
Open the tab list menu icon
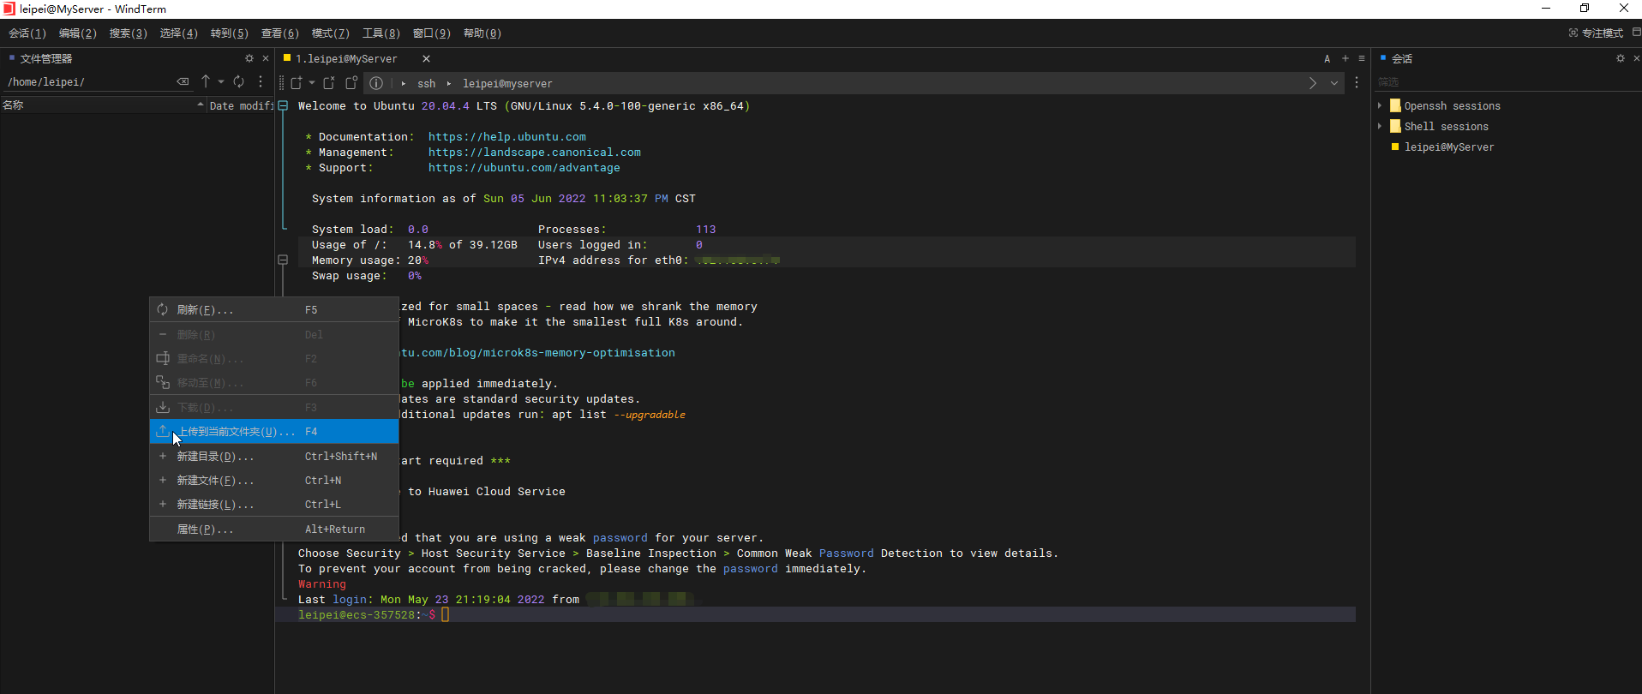[1362, 58]
